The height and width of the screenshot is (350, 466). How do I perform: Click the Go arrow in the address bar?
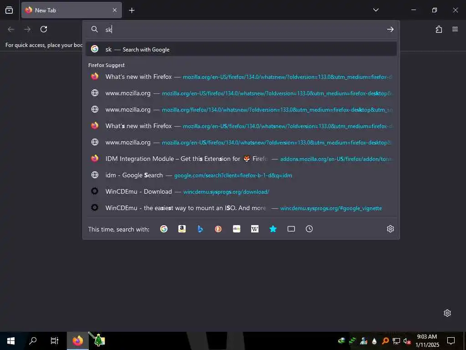(x=390, y=29)
